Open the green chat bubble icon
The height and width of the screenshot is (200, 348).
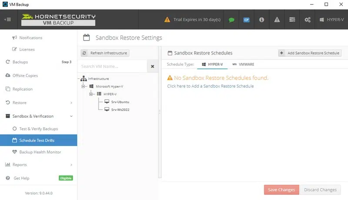[231, 20]
